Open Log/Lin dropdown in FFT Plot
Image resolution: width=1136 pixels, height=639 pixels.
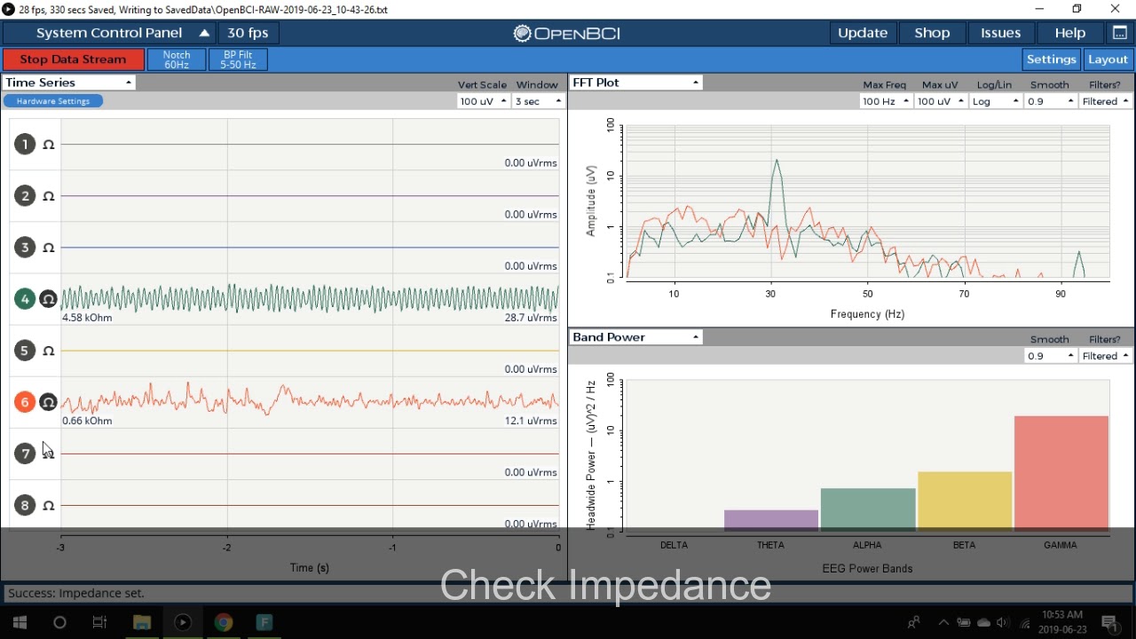(x=995, y=101)
